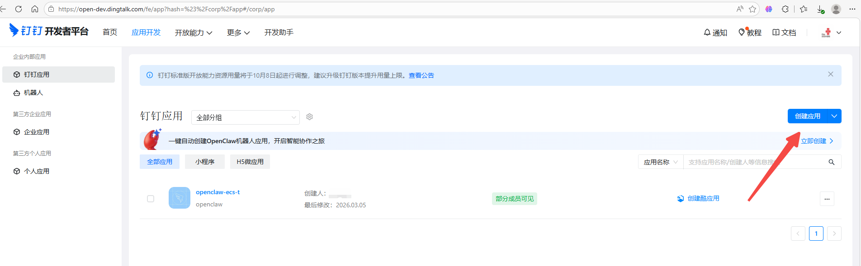861x266 pixels.
Task: Select page 1 in pagination
Action: coord(816,233)
